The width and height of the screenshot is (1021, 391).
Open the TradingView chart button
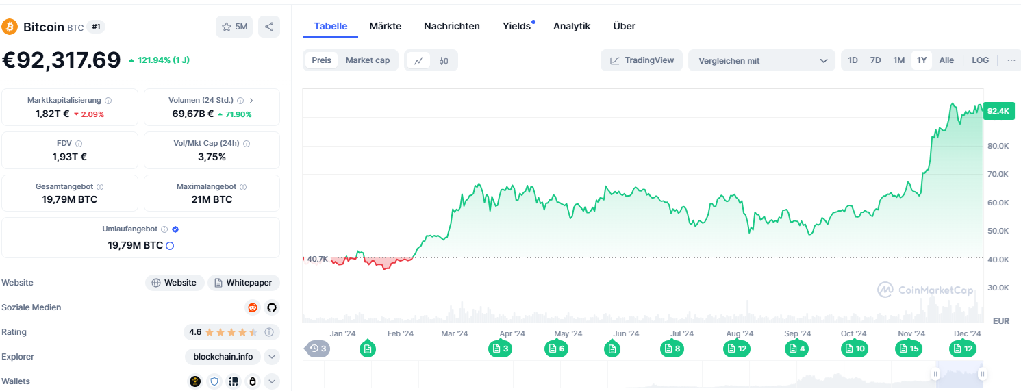tap(642, 60)
